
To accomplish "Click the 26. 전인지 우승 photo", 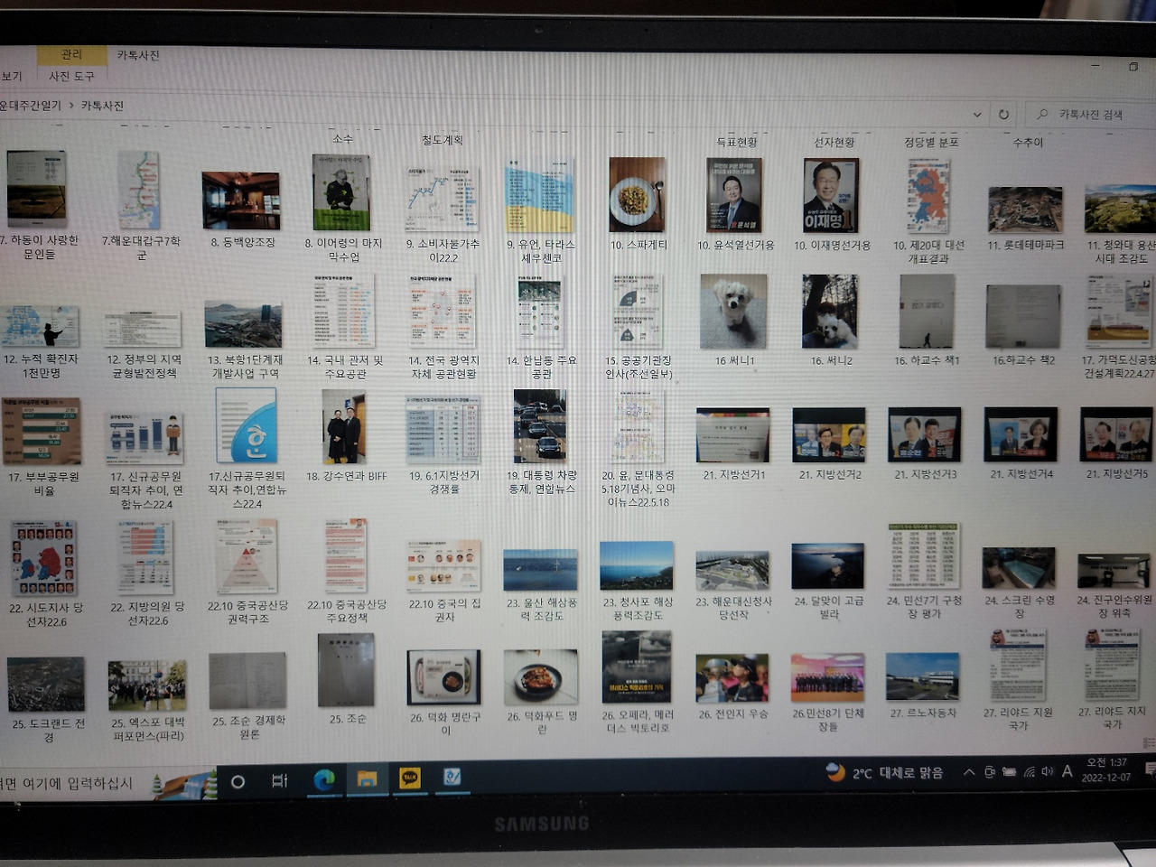I will pyautogui.click(x=732, y=678).
